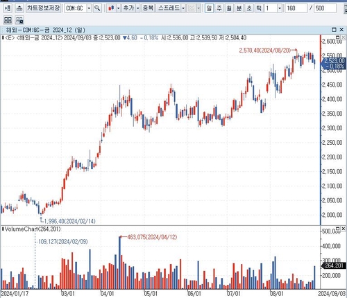Viewport: 347px width, 298px height.
Task: Switch to monthly (월) period
Action: (x=229, y=8)
